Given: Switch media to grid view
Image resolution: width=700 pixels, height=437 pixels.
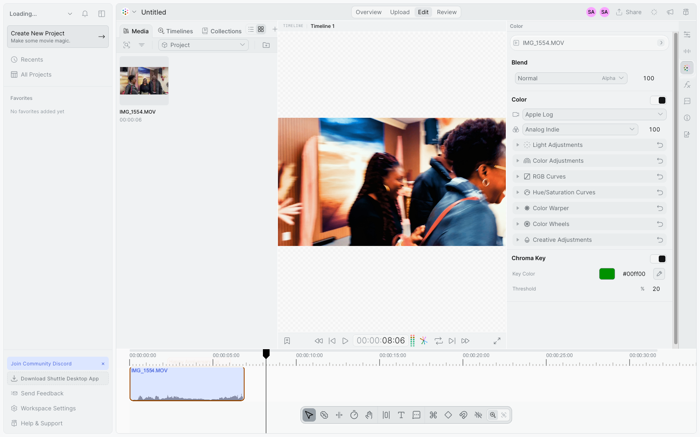Looking at the screenshot, I should point(261,29).
